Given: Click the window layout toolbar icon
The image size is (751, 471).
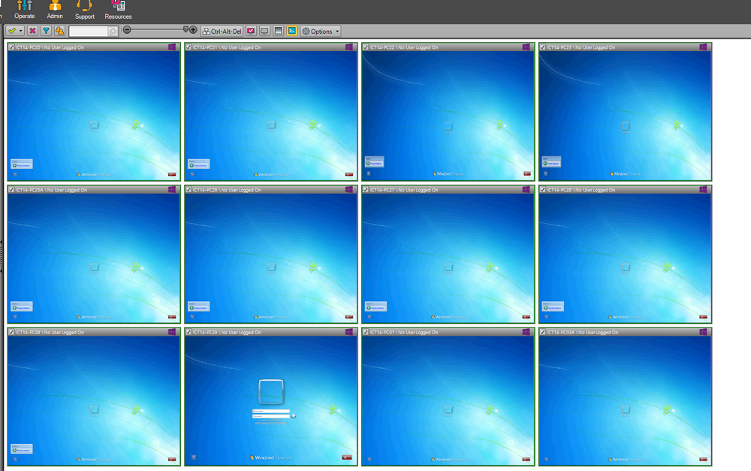Looking at the screenshot, I should pos(279,31).
